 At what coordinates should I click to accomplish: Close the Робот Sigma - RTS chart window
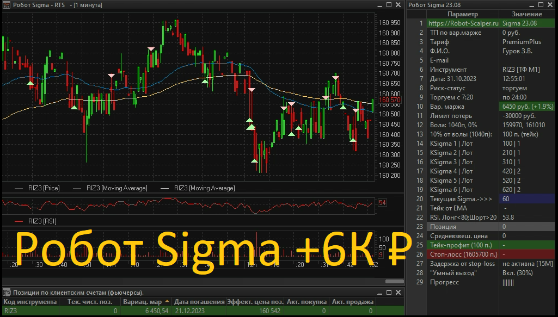pos(398,5)
